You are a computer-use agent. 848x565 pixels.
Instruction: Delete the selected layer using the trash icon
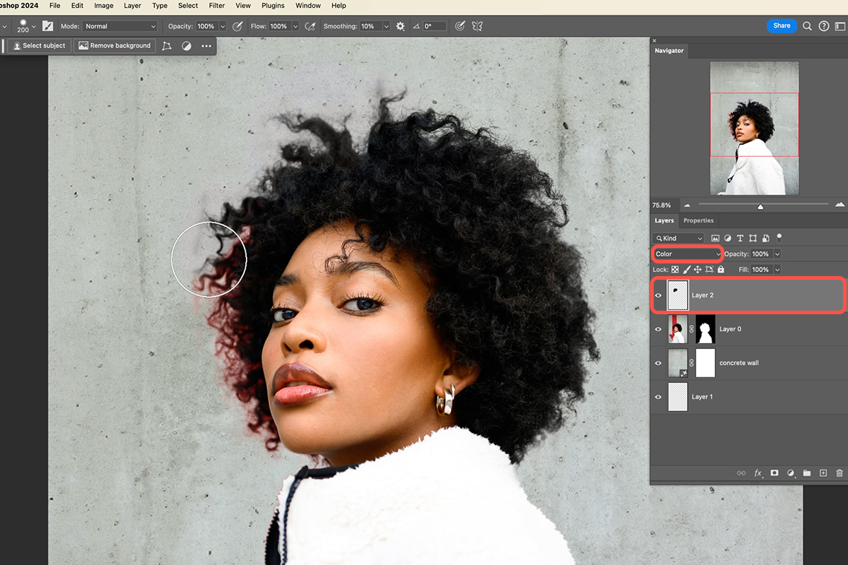click(839, 473)
